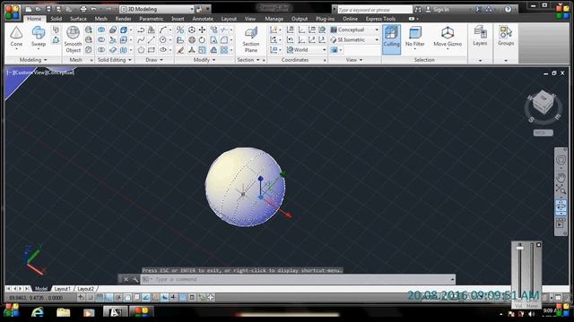574x322 pixels.
Task: Open Internet Explorer from the taskbar
Action: pos(37,312)
